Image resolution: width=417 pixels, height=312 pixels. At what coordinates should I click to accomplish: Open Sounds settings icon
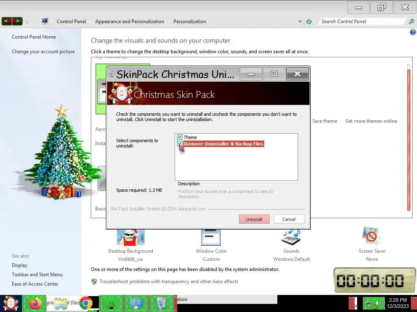(x=292, y=237)
